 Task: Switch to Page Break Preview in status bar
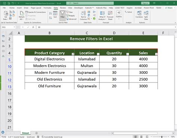click(147, 137)
